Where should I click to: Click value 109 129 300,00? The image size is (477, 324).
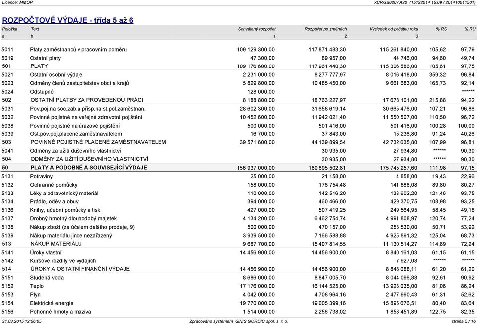pyautogui.click(x=256, y=50)
